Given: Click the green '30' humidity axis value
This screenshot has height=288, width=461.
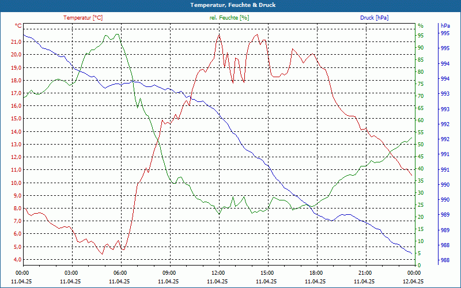Looking at the screenshot, I should [421, 193].
